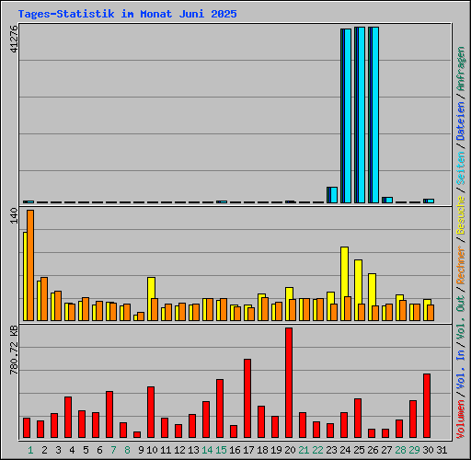Click the '780.72 KB' axis value

pyautogui.click(x=14, y=350)
